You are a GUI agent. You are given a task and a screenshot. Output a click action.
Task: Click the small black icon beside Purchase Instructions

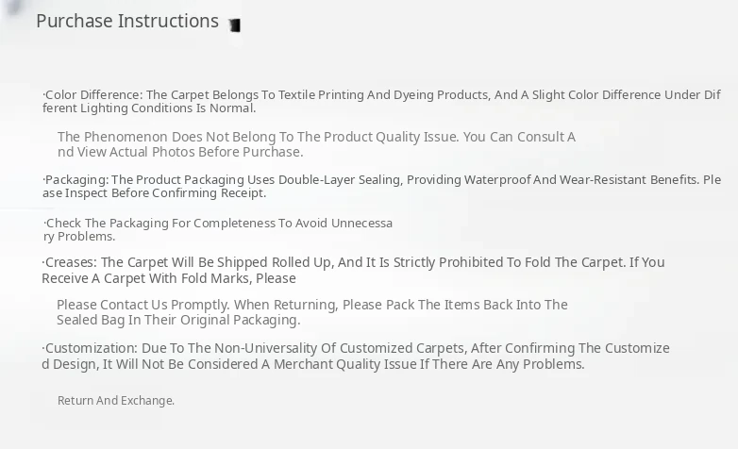(234, 25)
